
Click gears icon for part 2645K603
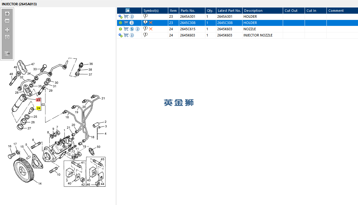point(120,35)
